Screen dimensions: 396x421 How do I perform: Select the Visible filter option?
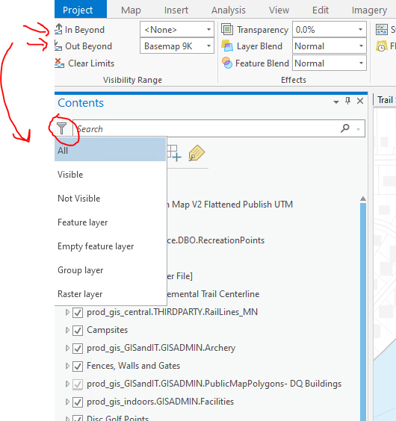[x=111, y=175]
